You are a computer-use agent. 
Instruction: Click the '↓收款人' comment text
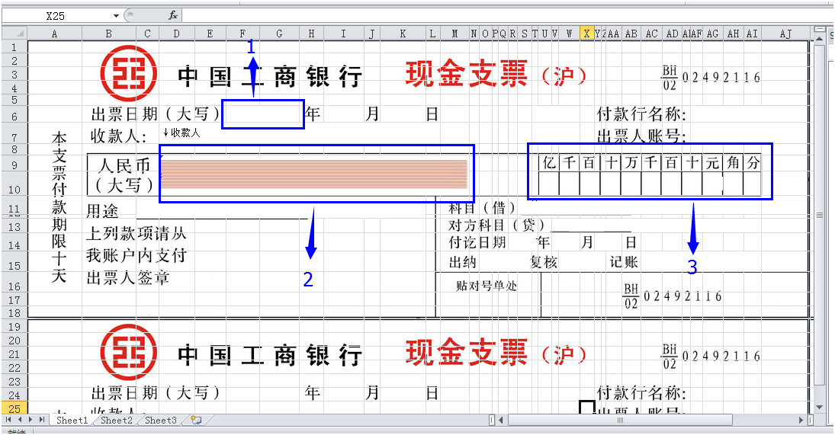point(181,133)
